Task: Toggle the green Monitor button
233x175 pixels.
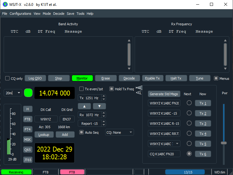Action: [82, 78]
